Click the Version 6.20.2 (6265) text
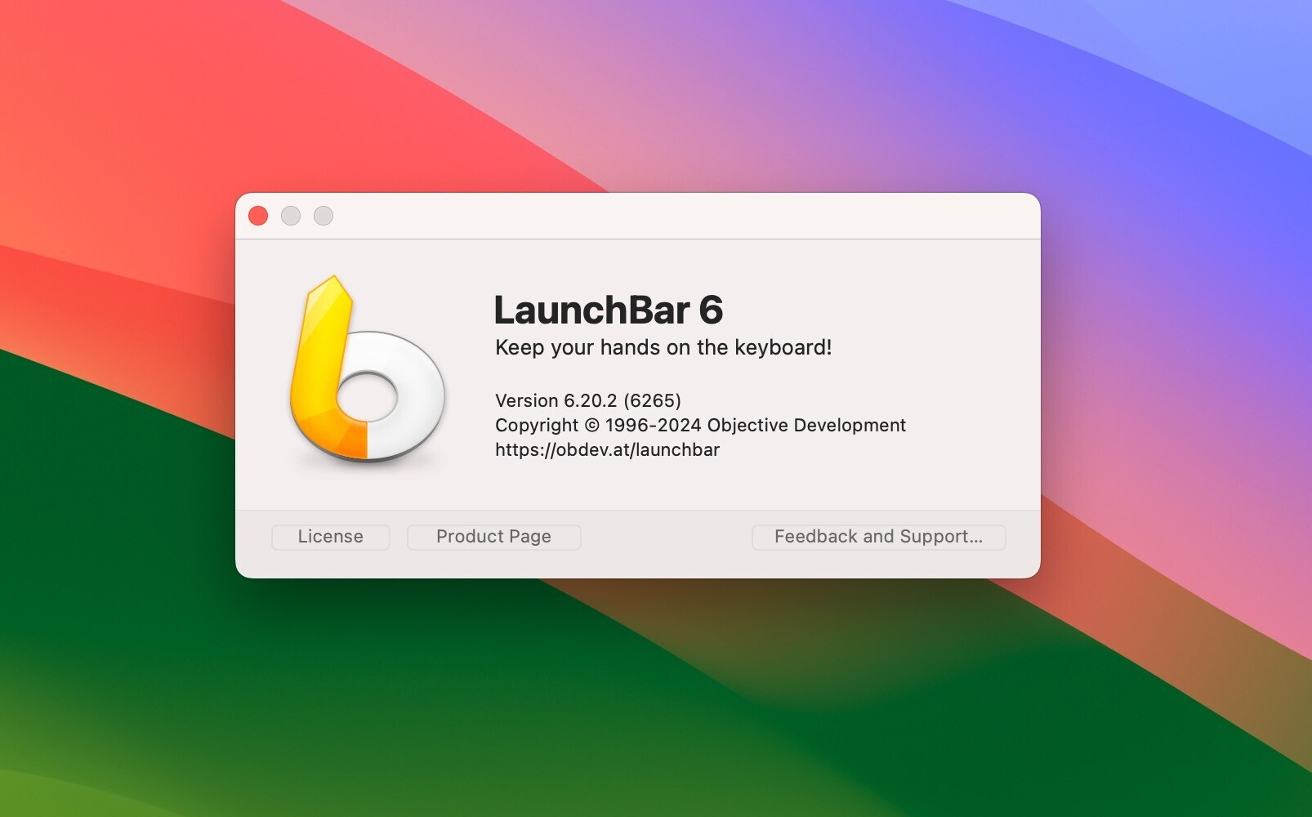 pos(588,400)
